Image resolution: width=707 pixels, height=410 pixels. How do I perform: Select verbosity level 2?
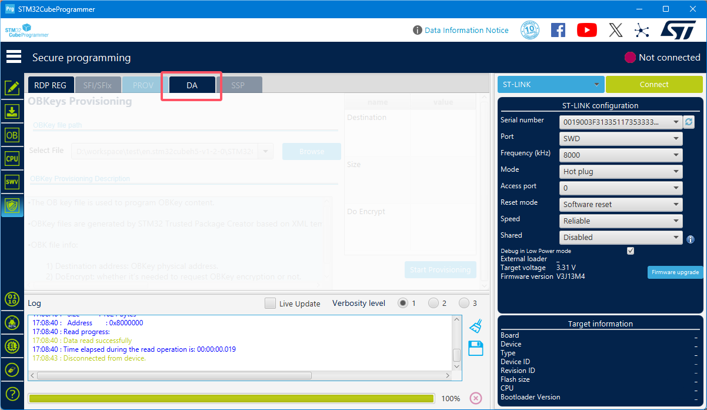433,303
